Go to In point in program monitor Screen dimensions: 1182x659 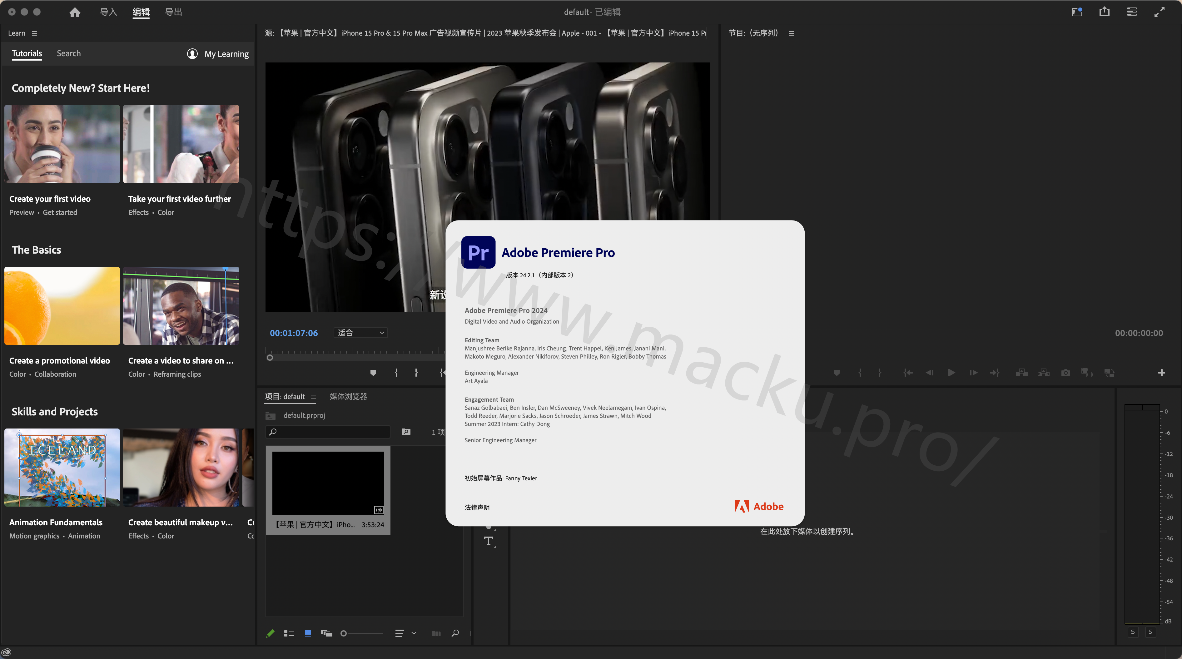coord(908,373)
